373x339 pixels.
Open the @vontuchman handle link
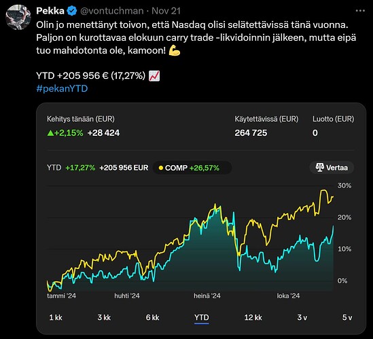point(112,11)
